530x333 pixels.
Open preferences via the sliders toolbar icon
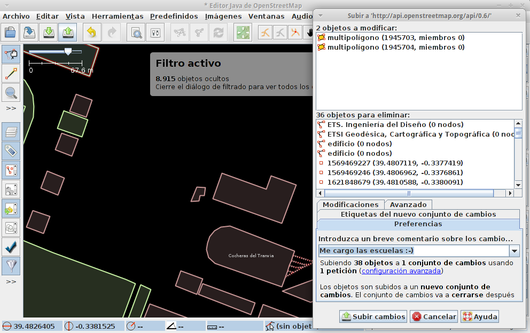(x=156, y=33)
